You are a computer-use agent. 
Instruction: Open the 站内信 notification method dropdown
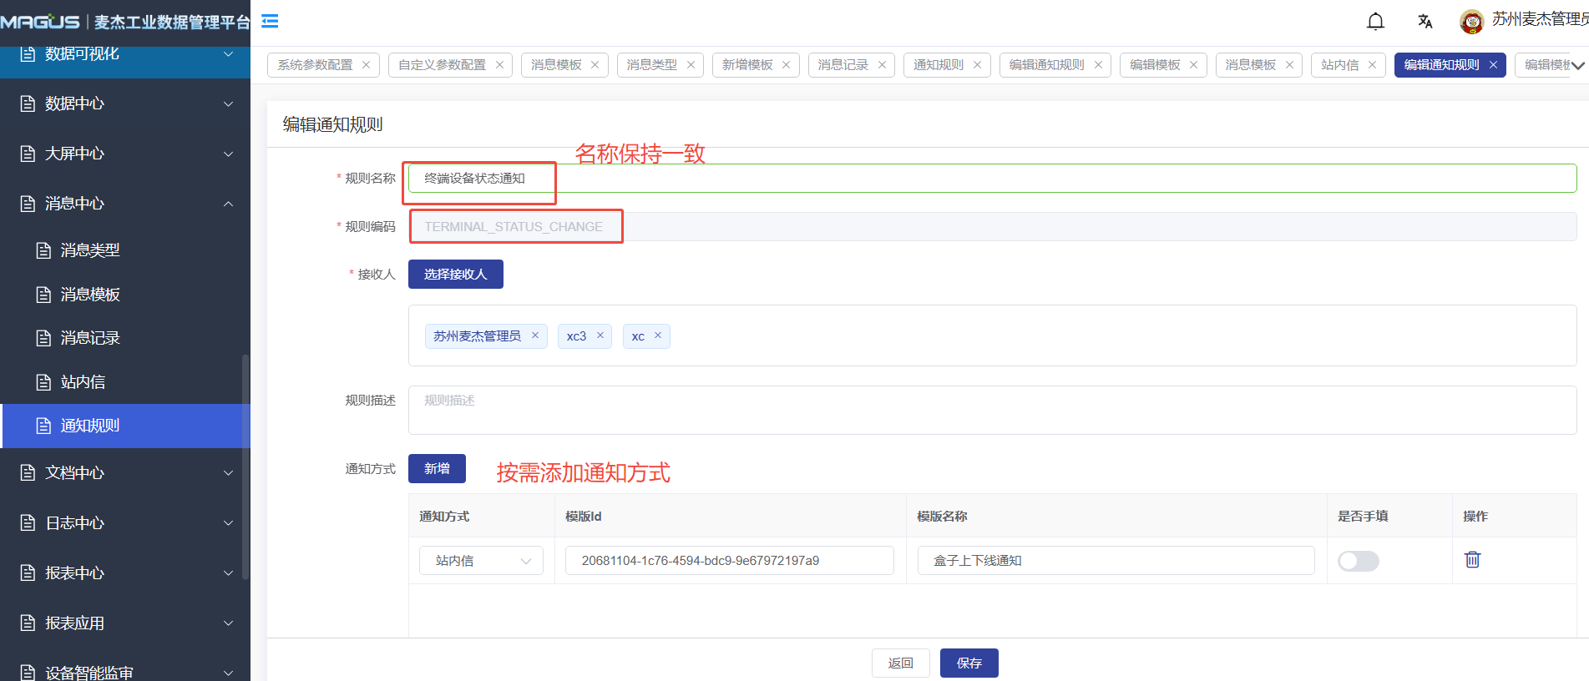[x=481, y=561]
